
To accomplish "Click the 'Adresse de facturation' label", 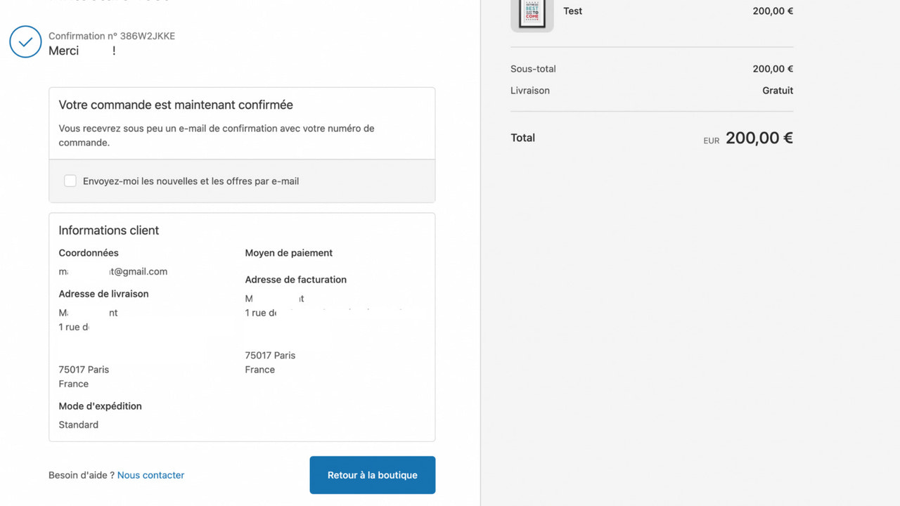I will 296,280.
